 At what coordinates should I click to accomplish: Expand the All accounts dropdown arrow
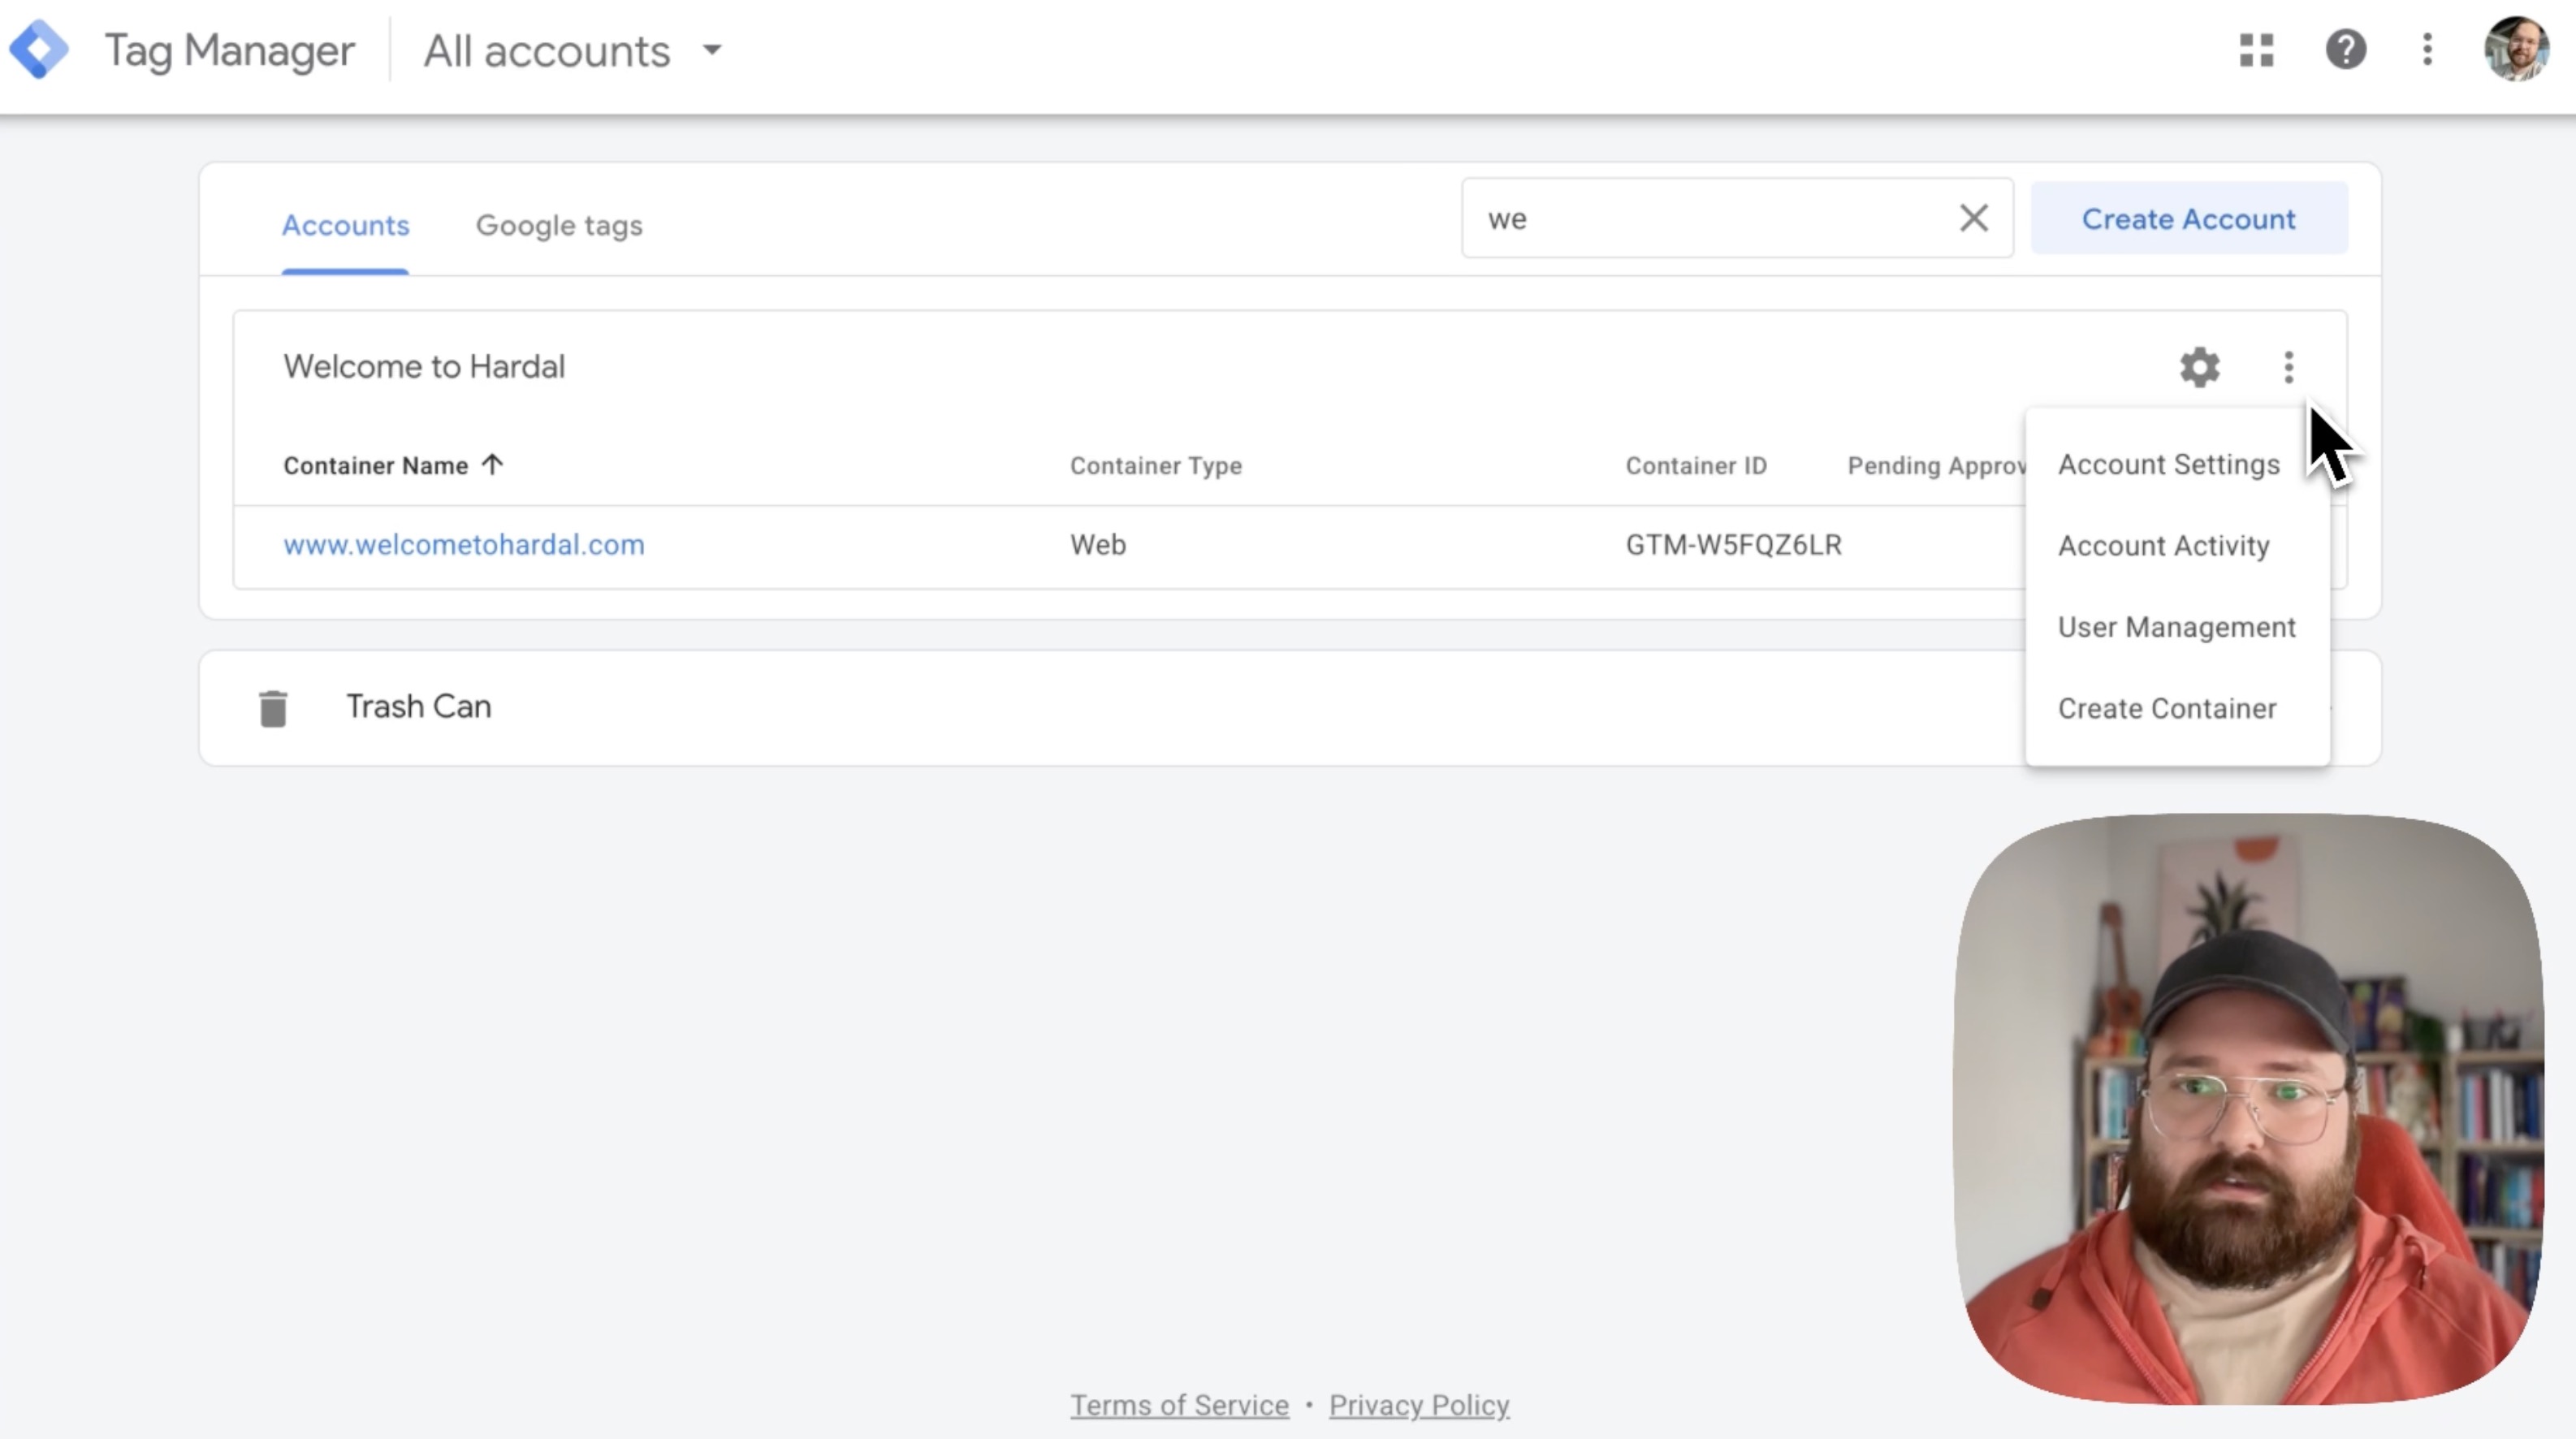[712, 49]
